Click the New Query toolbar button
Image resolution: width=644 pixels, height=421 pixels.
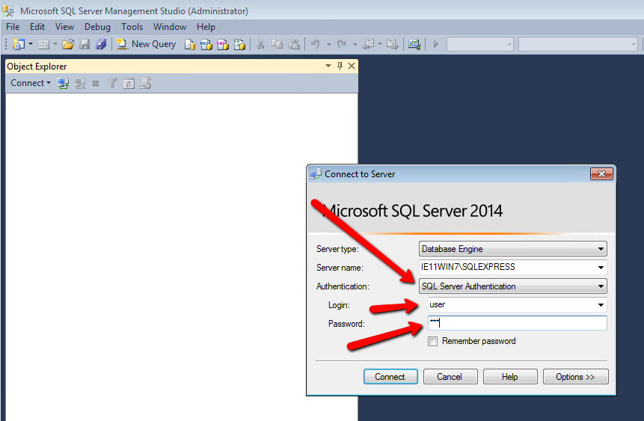click(x=146, y=44)
